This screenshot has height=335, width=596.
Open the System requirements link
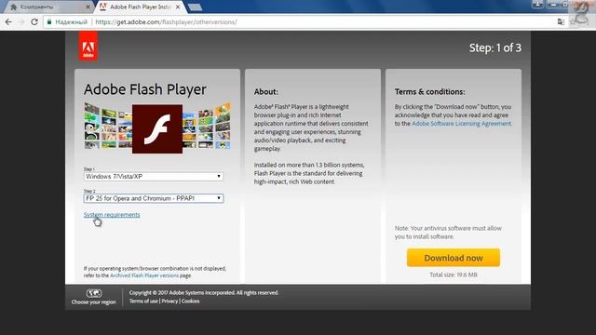coord(112,215)
